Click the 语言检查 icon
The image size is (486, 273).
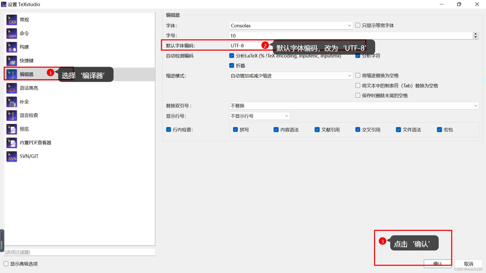[x=12, y=115]
